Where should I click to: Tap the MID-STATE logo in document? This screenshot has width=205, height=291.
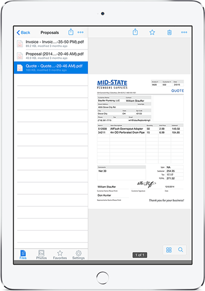[112, 85]
